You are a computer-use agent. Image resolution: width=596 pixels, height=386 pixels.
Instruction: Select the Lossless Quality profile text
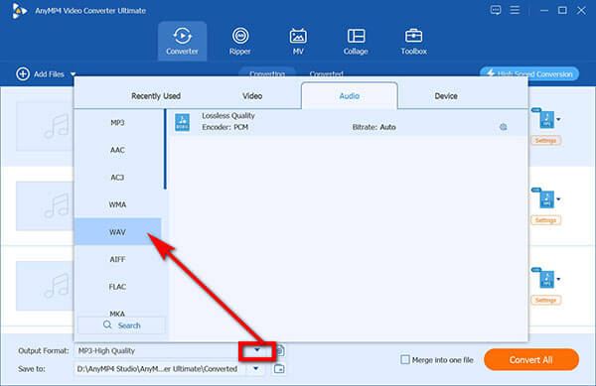click(228, 116)
